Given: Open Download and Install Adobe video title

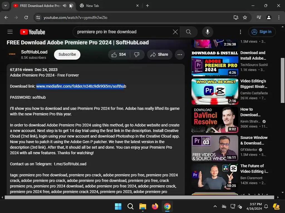Looking at the screenshot, I should [253, 55].
